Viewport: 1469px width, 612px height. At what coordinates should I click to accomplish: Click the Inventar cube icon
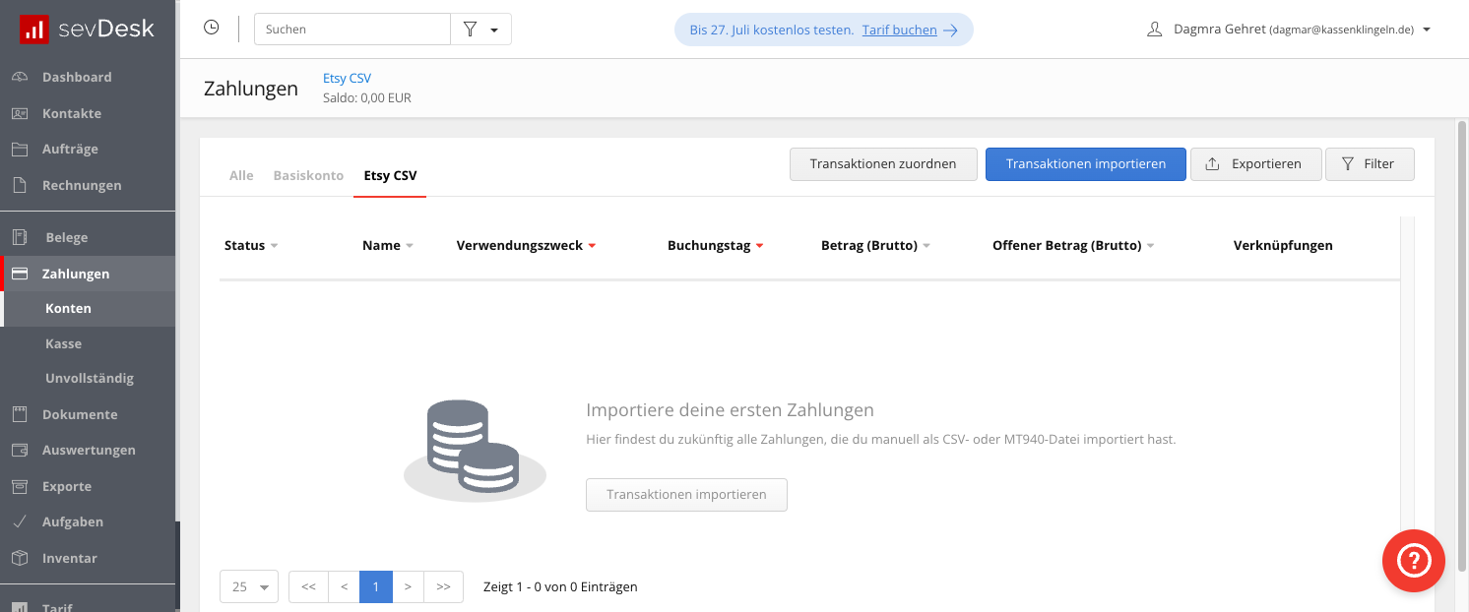[20, 558]
